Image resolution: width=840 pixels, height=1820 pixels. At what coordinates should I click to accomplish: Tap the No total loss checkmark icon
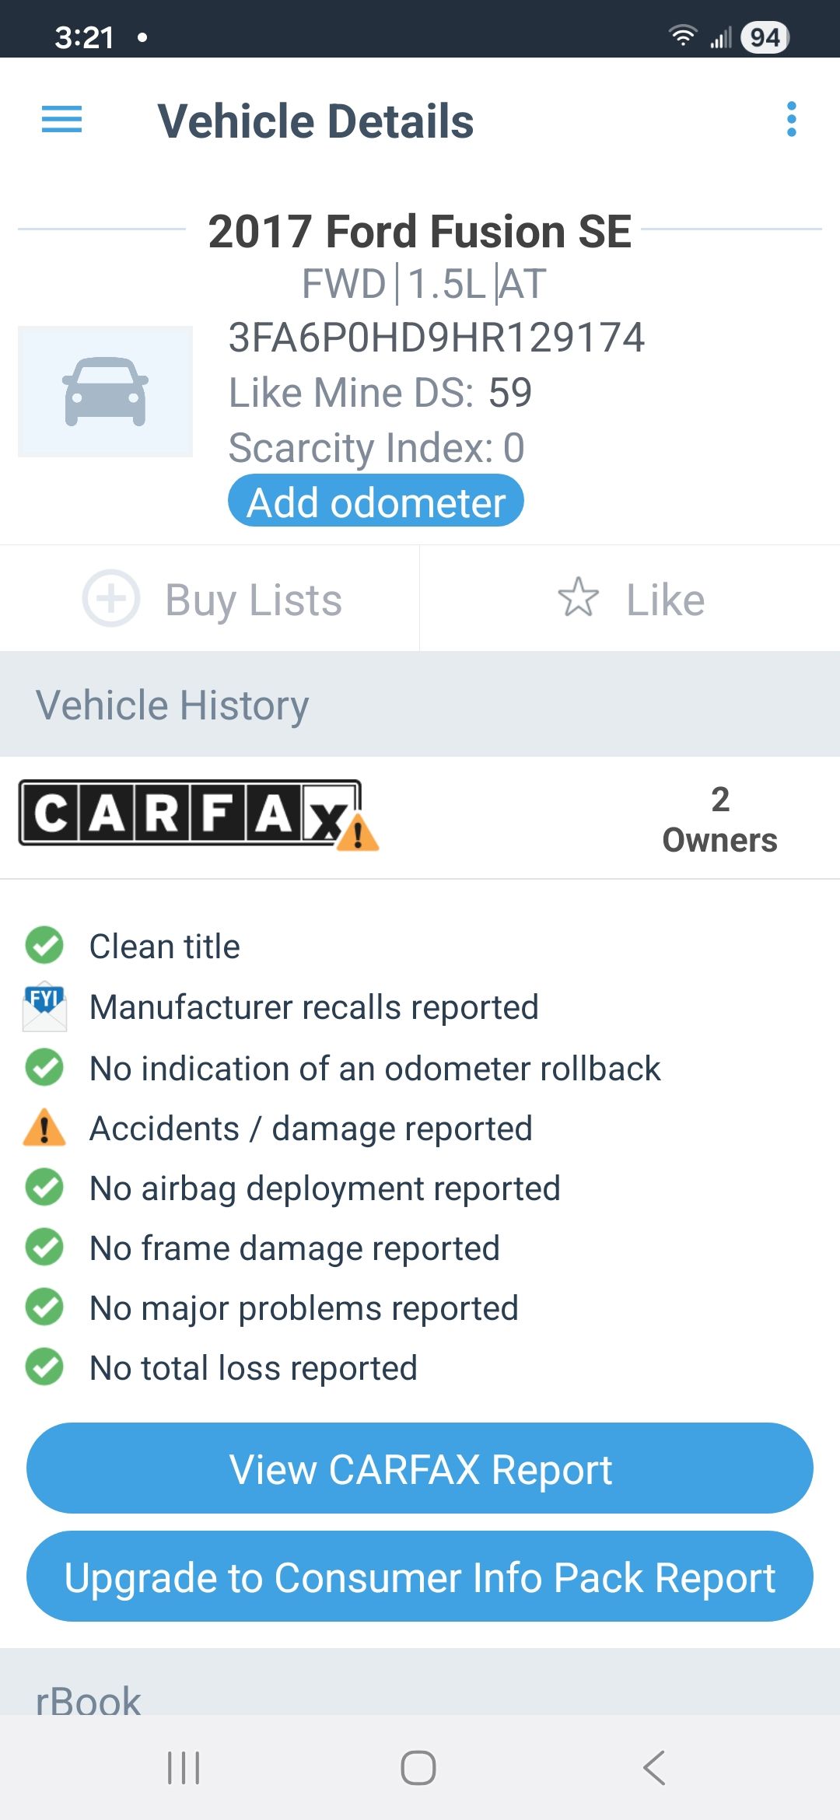pyautogui.click(x=44, y=1367)
